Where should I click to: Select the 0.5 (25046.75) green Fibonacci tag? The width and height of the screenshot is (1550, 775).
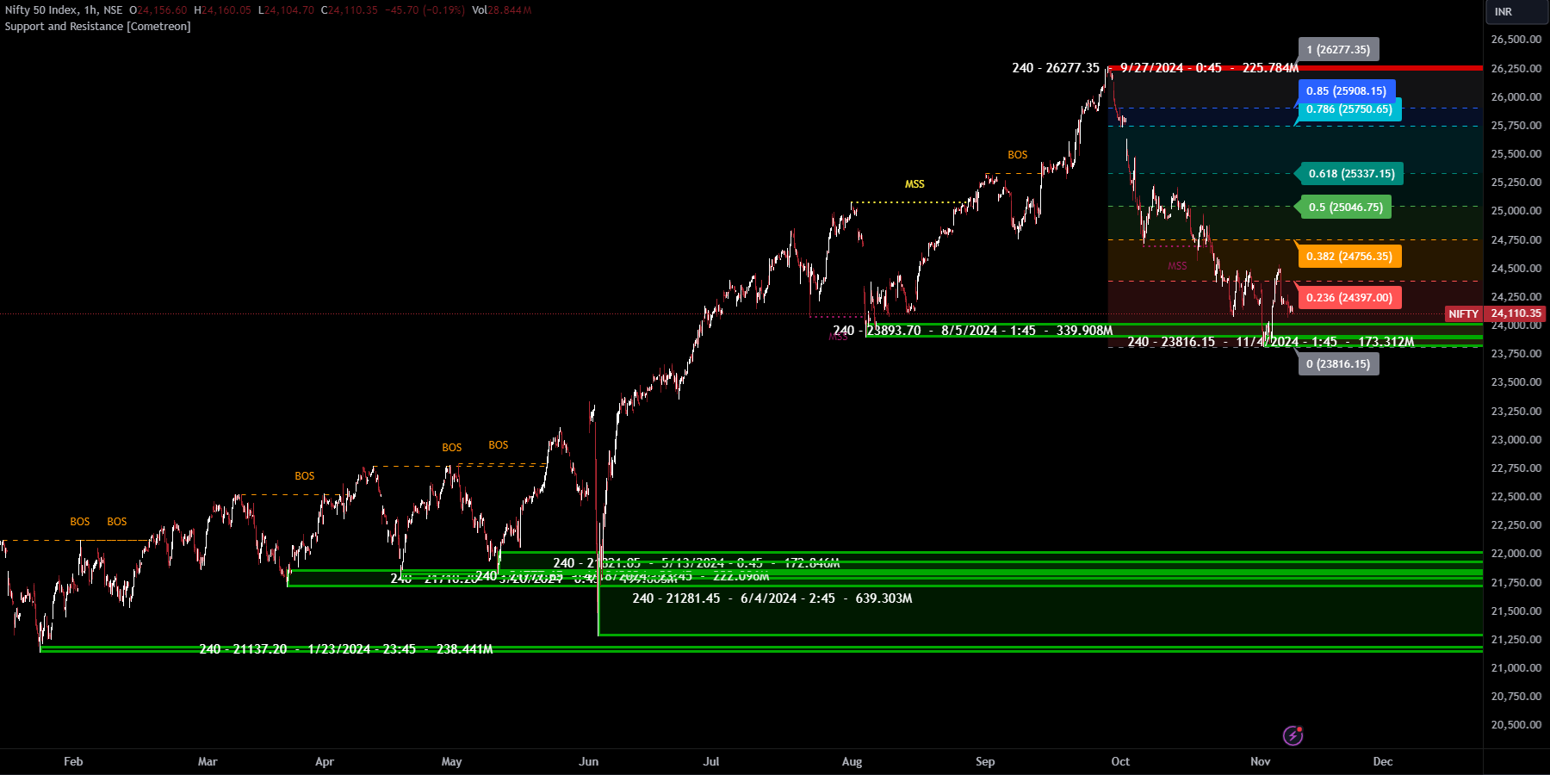[1345, 208]
